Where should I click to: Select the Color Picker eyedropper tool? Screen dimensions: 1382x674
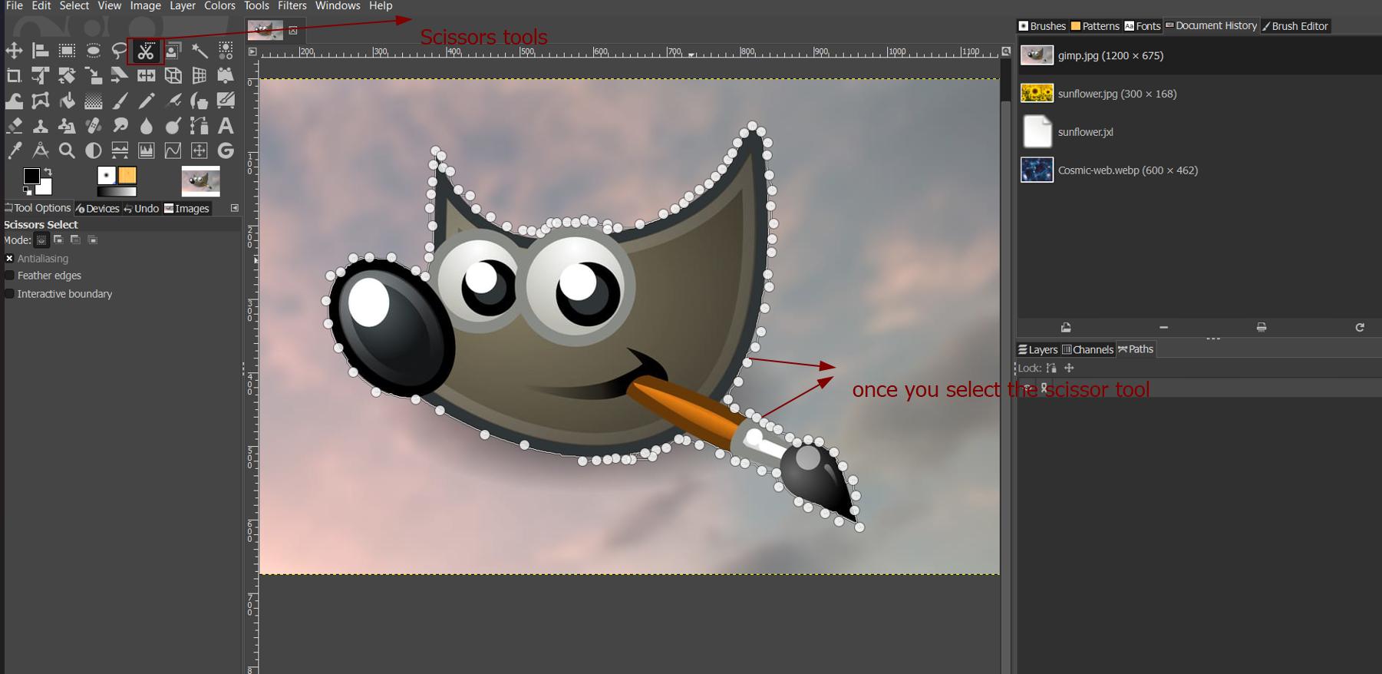[x=14, y=150]
